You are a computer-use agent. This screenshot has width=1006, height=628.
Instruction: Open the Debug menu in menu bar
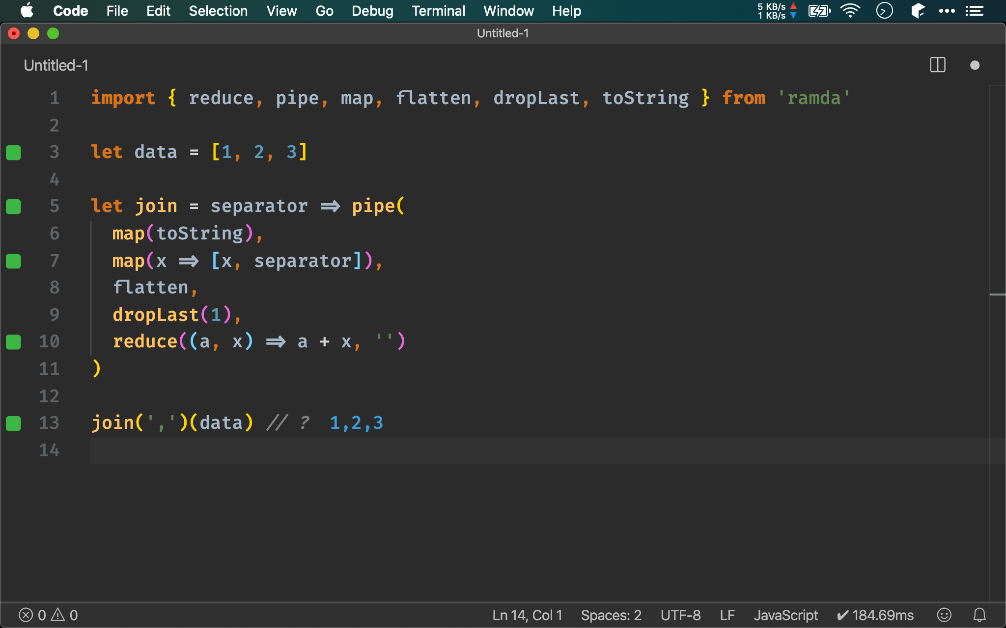[371, 11]
